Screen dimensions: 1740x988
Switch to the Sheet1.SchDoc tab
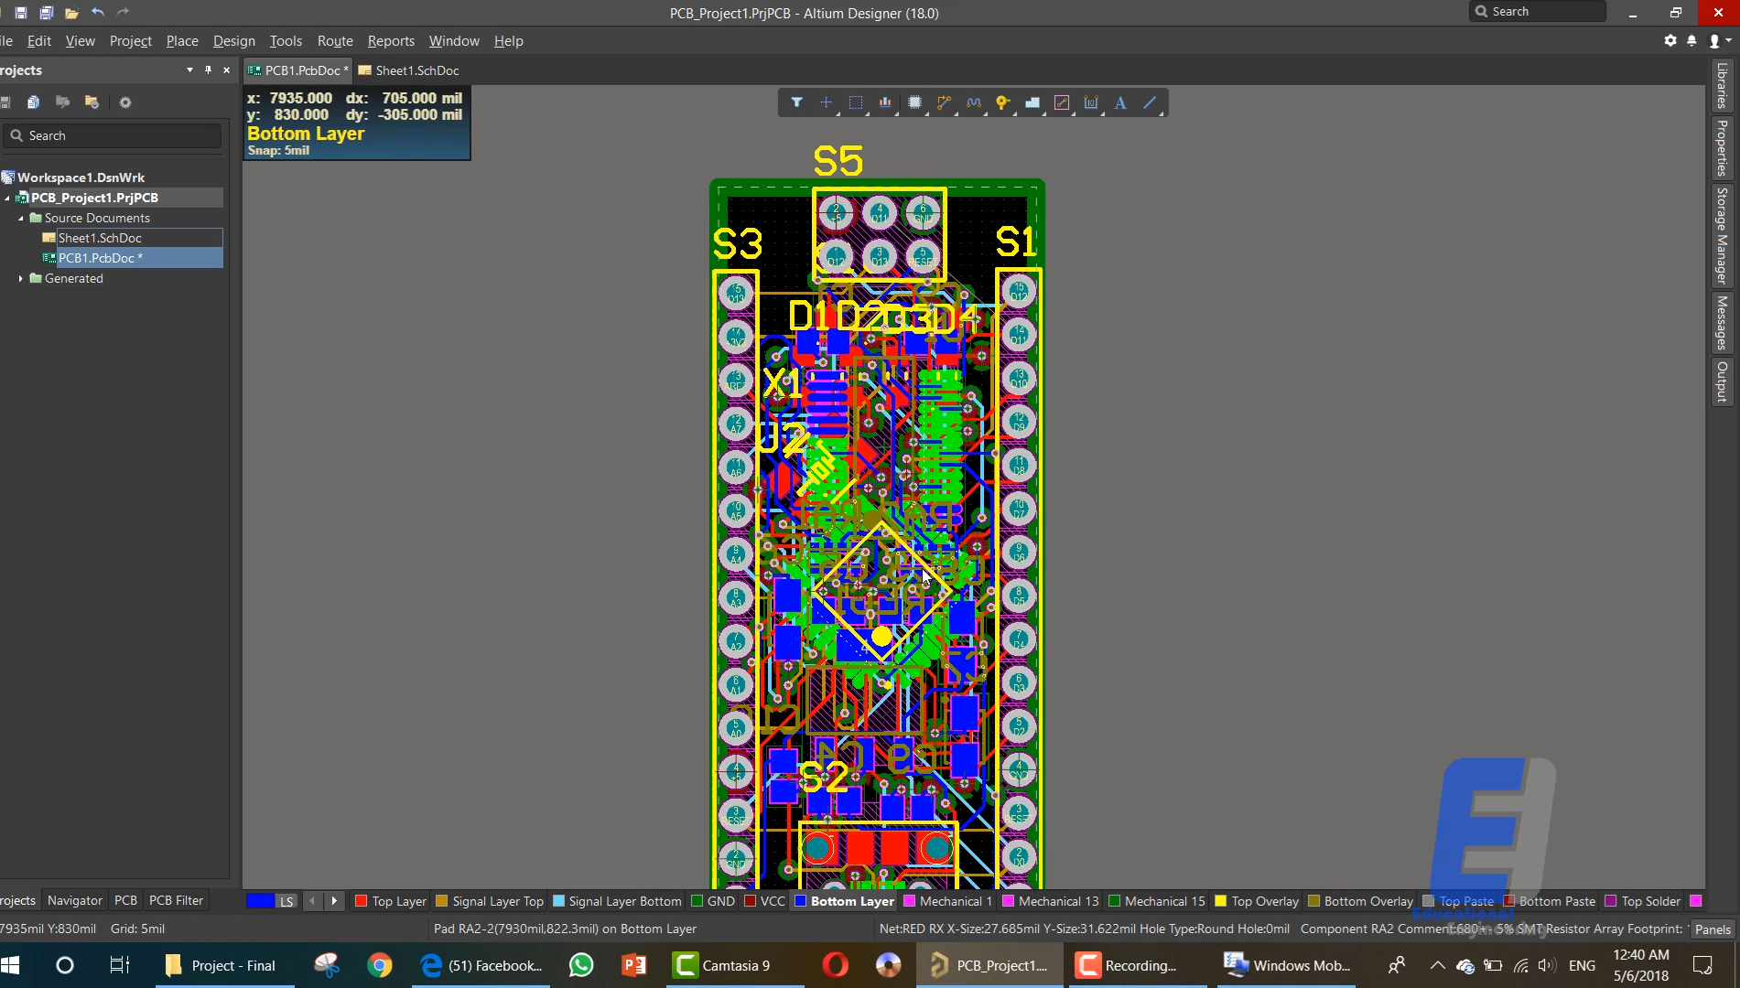point(408,70)
